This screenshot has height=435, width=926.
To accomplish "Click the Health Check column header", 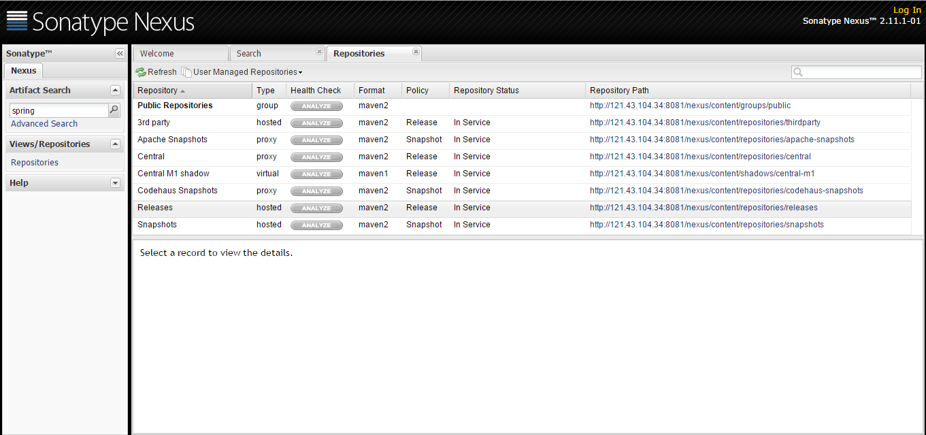I will tap(320, 91).
